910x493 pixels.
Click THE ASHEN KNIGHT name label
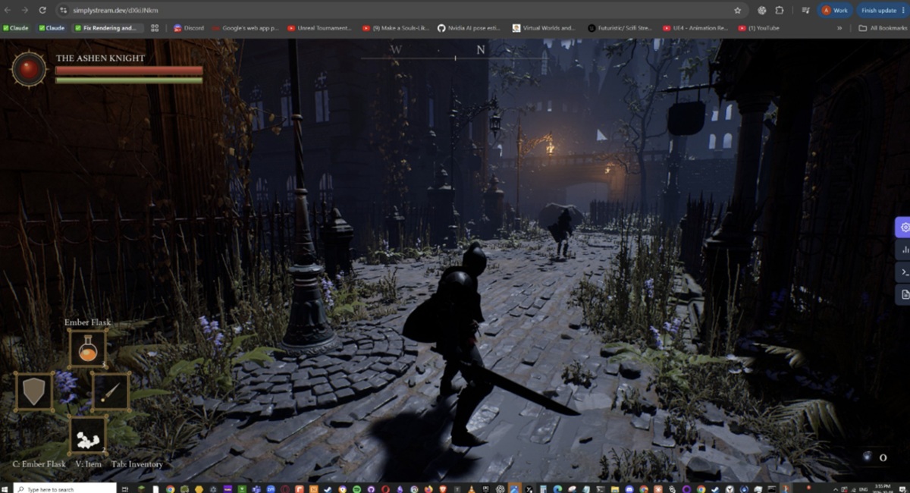100,58
